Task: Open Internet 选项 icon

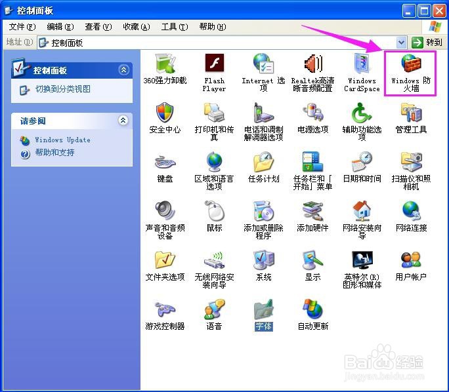Action: [263, 63]
